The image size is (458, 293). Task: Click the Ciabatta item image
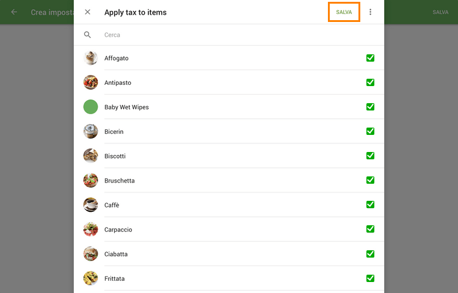tap(90, 254)
